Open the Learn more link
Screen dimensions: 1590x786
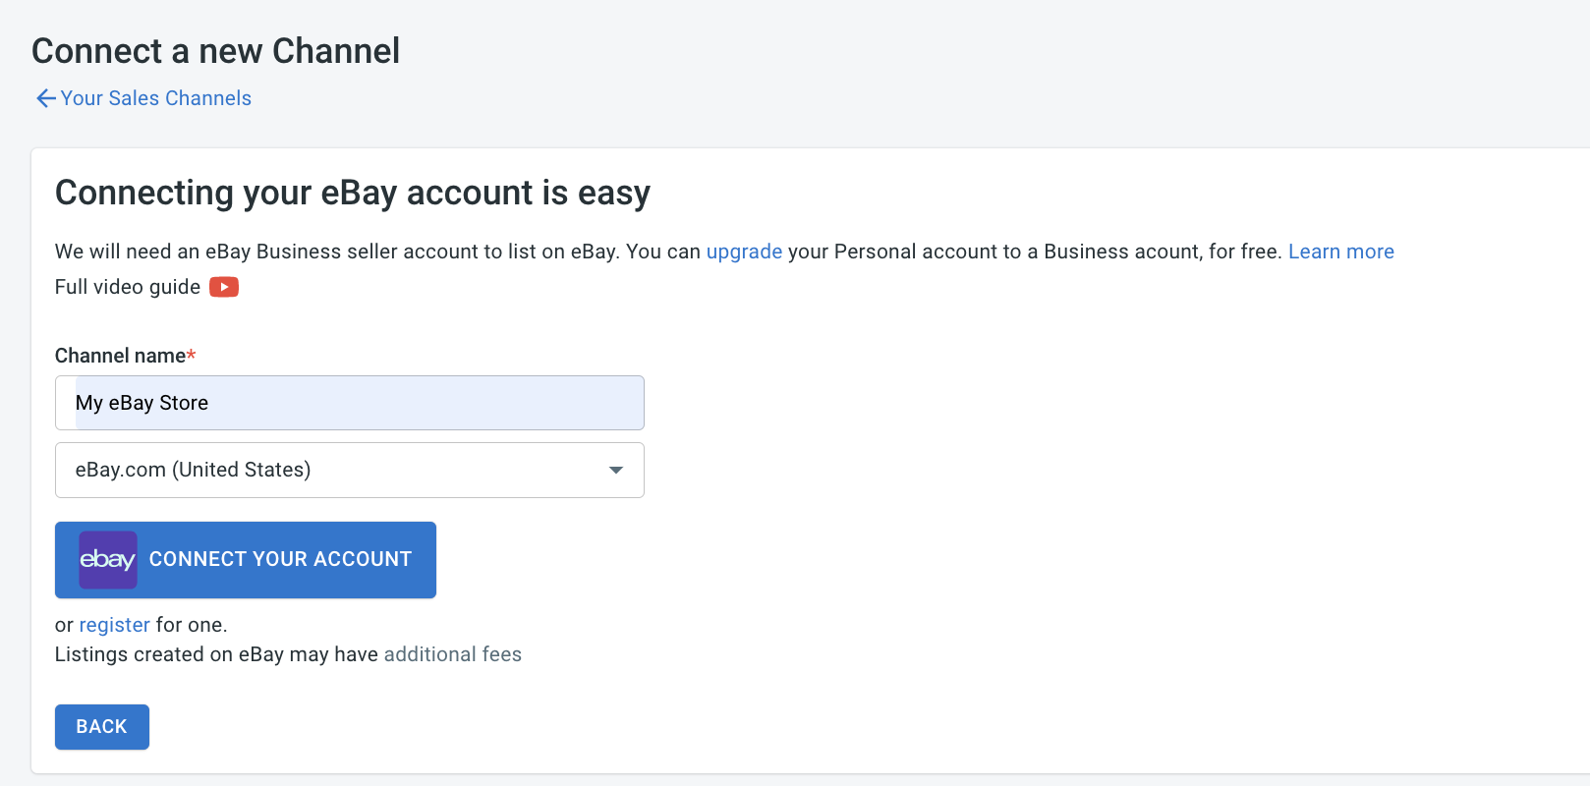coord(1340,252)
